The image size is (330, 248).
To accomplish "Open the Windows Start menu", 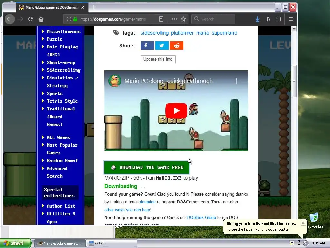I will (x=15, y=243).
